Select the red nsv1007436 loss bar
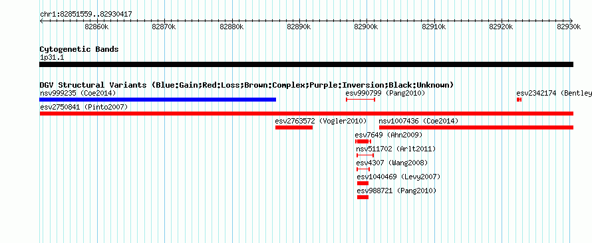This screenshot has height=243, width=592. 476,127
